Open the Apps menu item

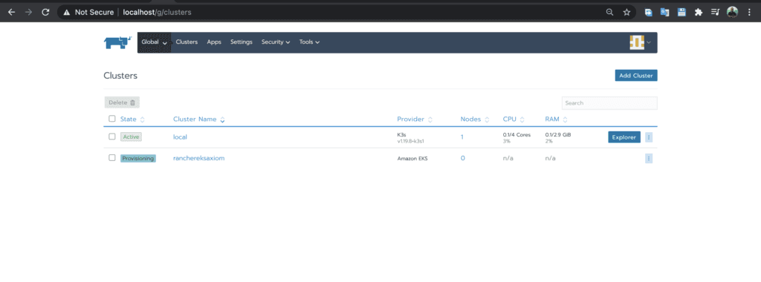coord(214,42)
